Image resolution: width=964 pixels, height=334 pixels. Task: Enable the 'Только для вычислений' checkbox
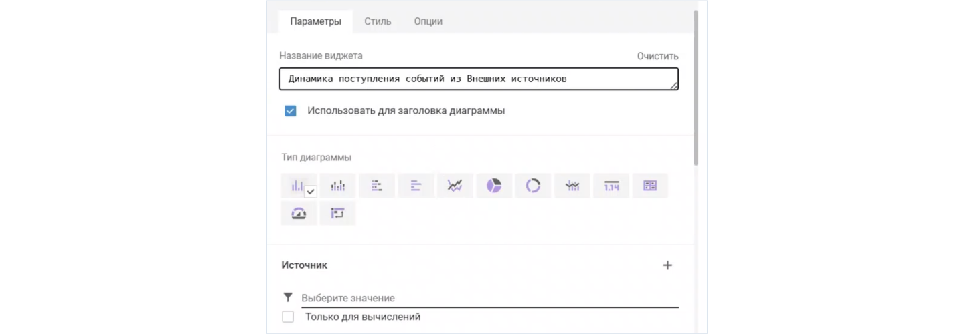point(288,317)
